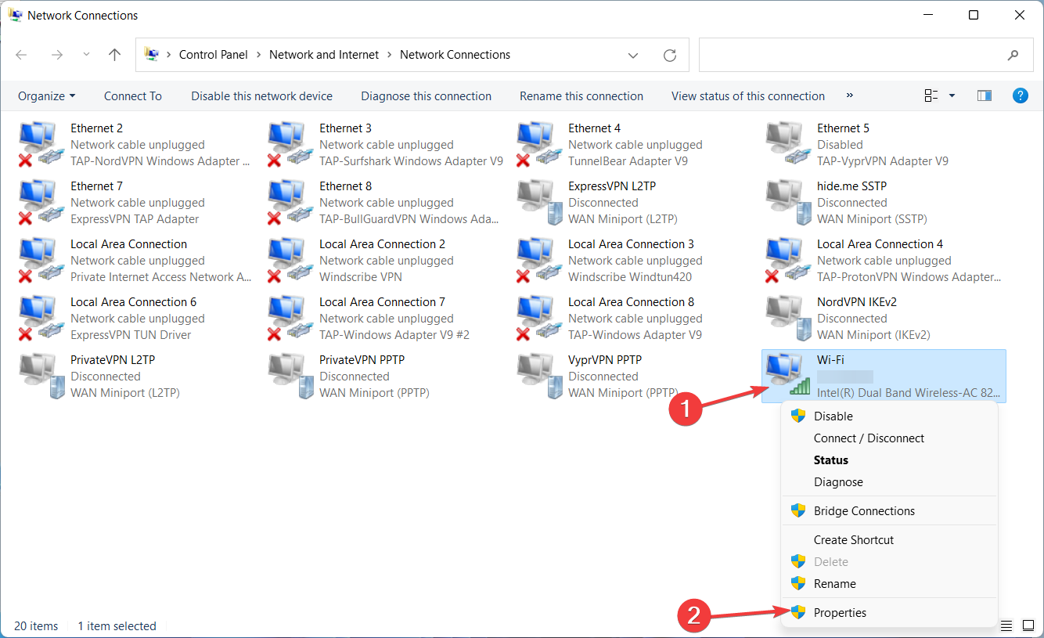Click Network and Internet breadcrumb
The width and height of the screenshot is (1044, 638).
point(323,55)
